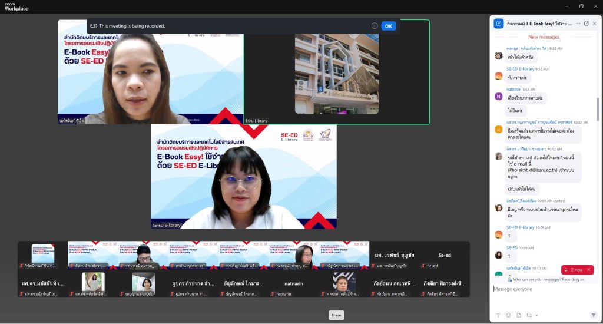603x324 pixels.
Task: Open recording info icon in banner
Action: [x=375, y=26]
